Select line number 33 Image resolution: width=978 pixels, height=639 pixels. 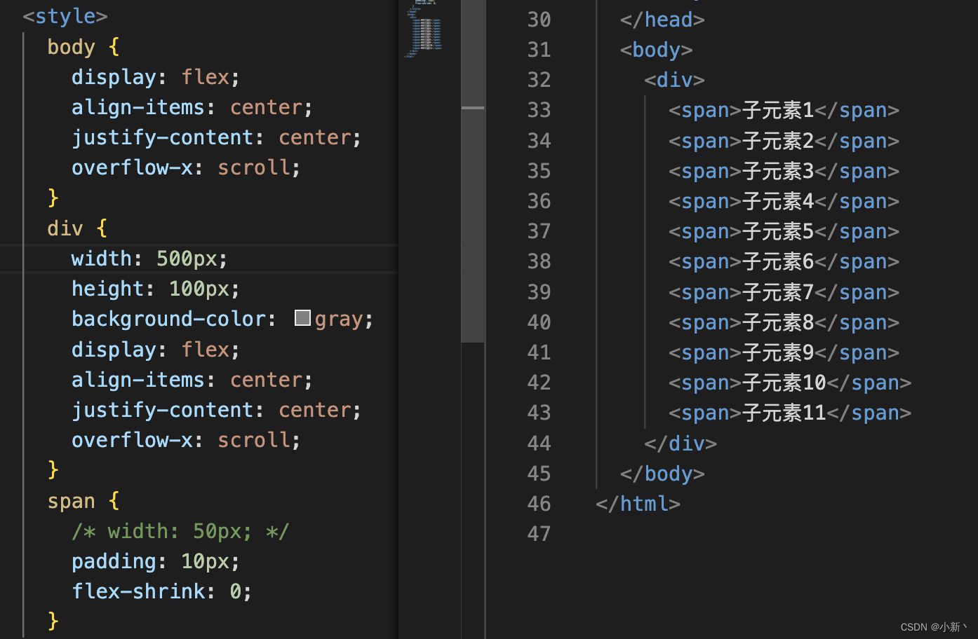539,110
